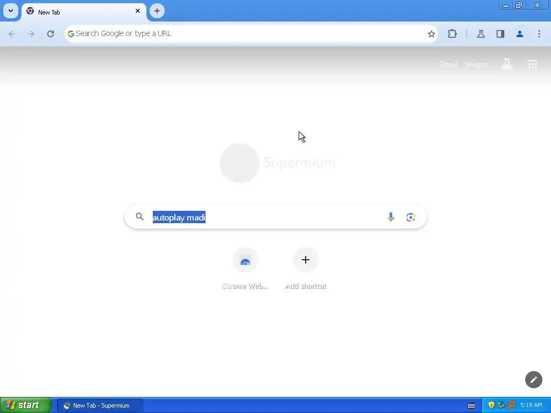Close the New Tab tab
The width and height of the screenshot is (551, 413).
[x=138, y=11]
